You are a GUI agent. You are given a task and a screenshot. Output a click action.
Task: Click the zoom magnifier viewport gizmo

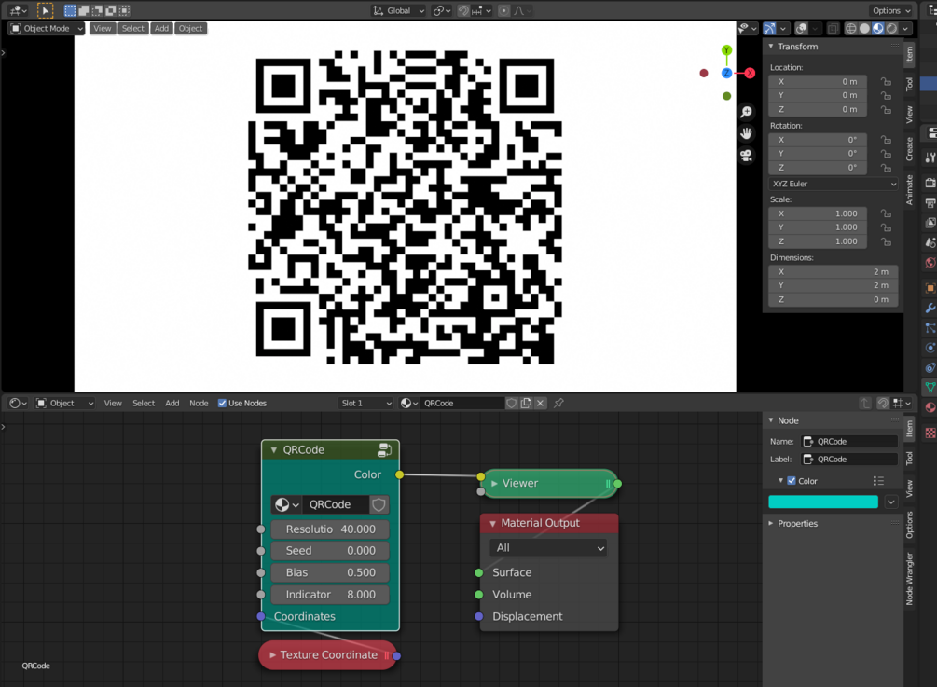point(747,112)
